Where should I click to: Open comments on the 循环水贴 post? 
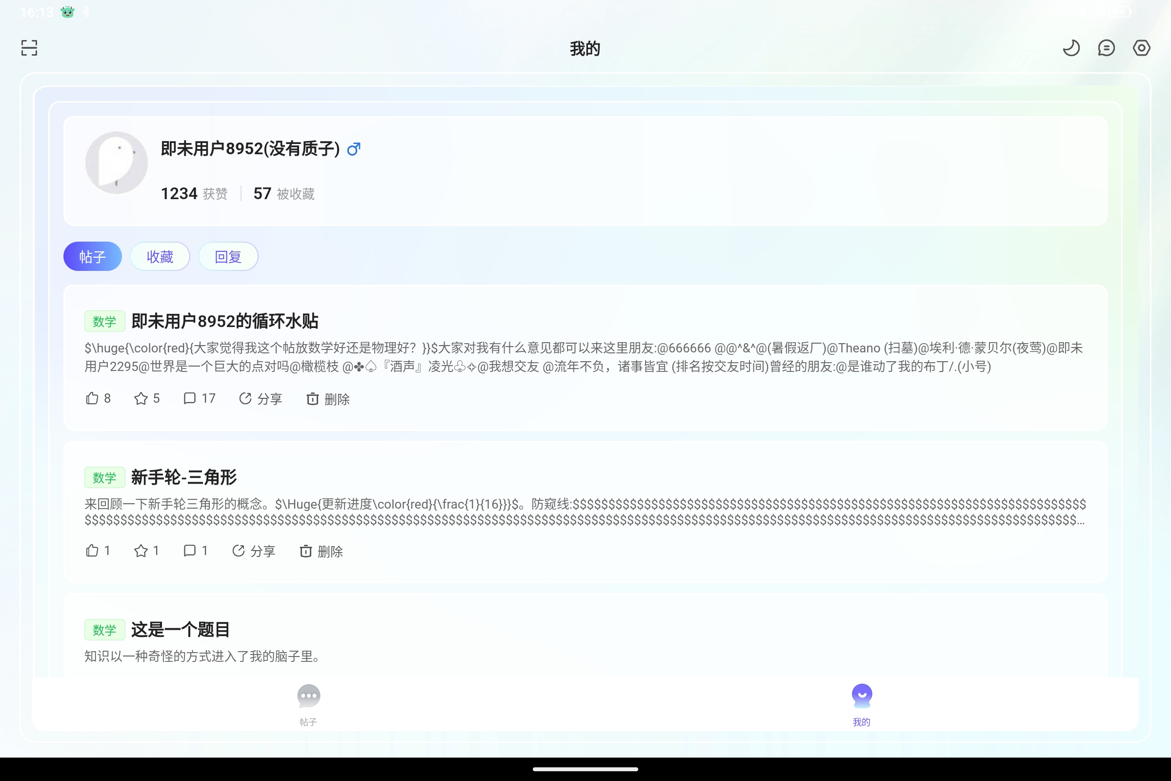[x=199, y=398]
